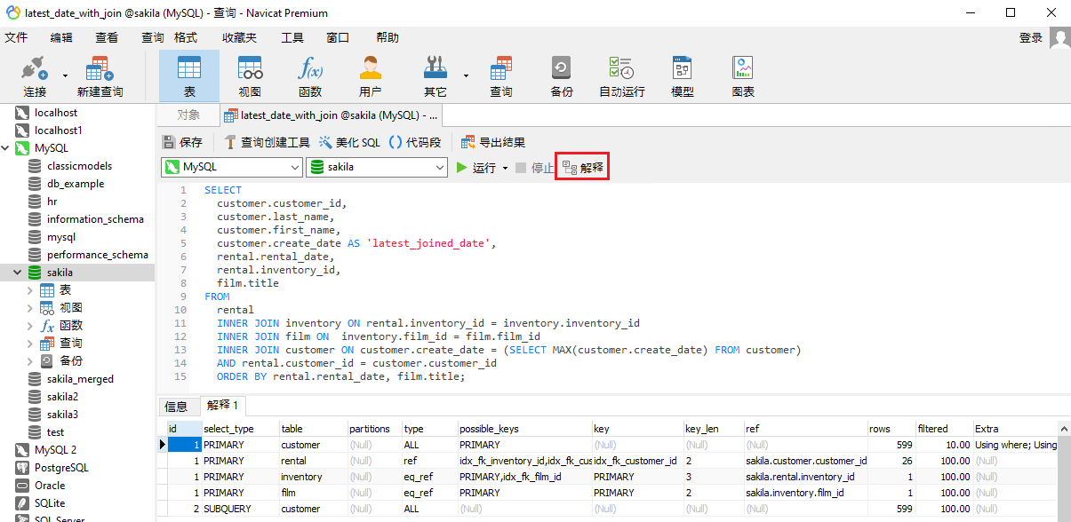
Task: Click the possible_keys column header
Action: click(524, 429)
